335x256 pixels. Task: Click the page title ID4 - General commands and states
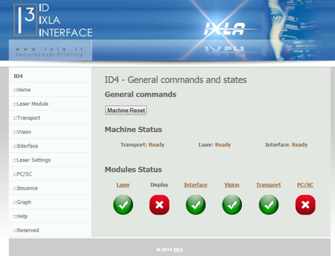pyautogui.click(x=176, y=80)
